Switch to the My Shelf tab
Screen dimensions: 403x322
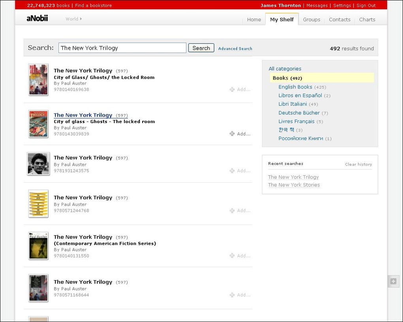282,19
